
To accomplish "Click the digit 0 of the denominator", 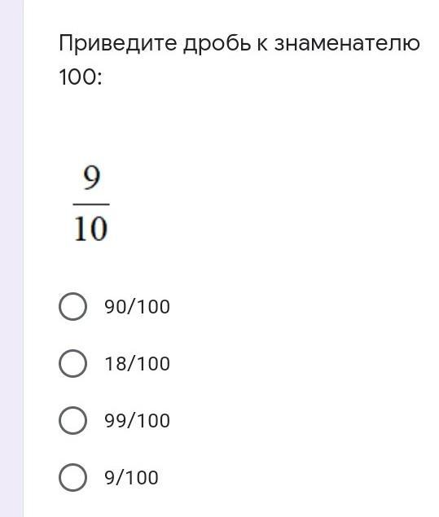I will click(x=99, y=229).
